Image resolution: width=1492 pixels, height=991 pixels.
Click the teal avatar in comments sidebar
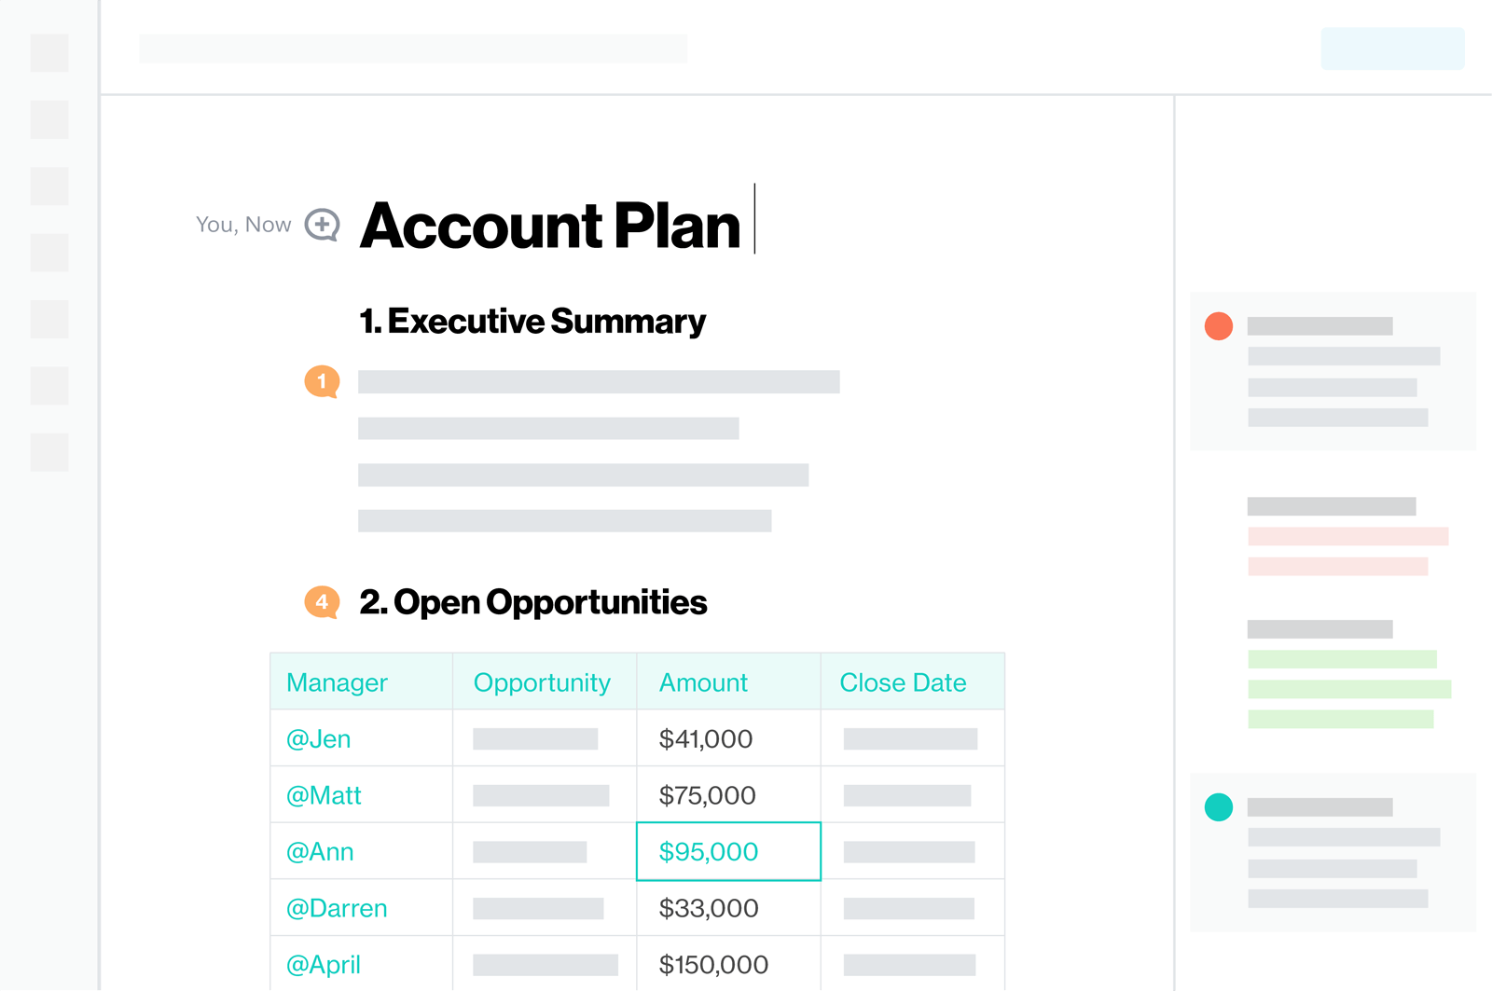(x=1219, y=807)
